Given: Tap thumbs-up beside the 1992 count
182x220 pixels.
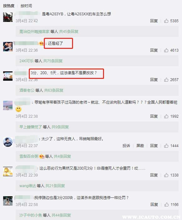Looking at the screenshot, I should [x=166, y=116].
